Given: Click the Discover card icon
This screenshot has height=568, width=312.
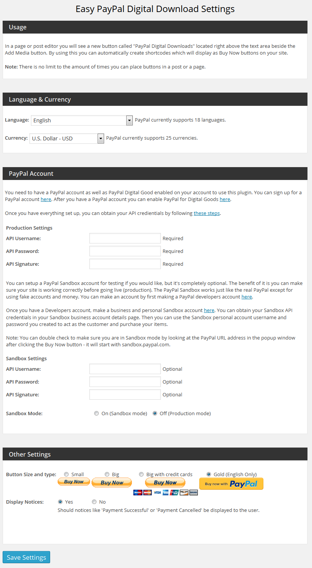Looking at the screenshot, I should (x=184, y=492).
